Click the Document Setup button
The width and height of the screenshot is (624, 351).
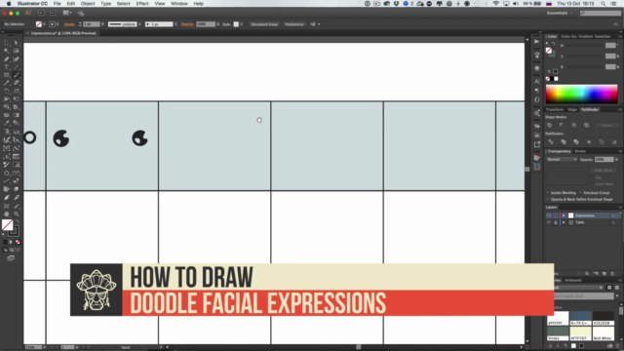pos(264,24)
